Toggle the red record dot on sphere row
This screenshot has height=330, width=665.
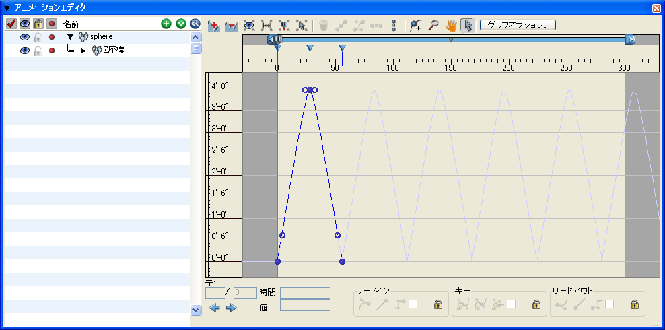coord(52,37)
